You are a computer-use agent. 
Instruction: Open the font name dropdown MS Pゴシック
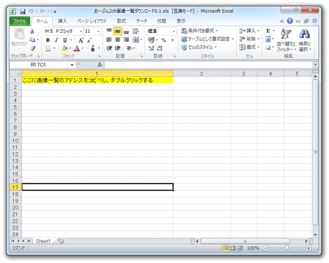(x=81, y=32)
